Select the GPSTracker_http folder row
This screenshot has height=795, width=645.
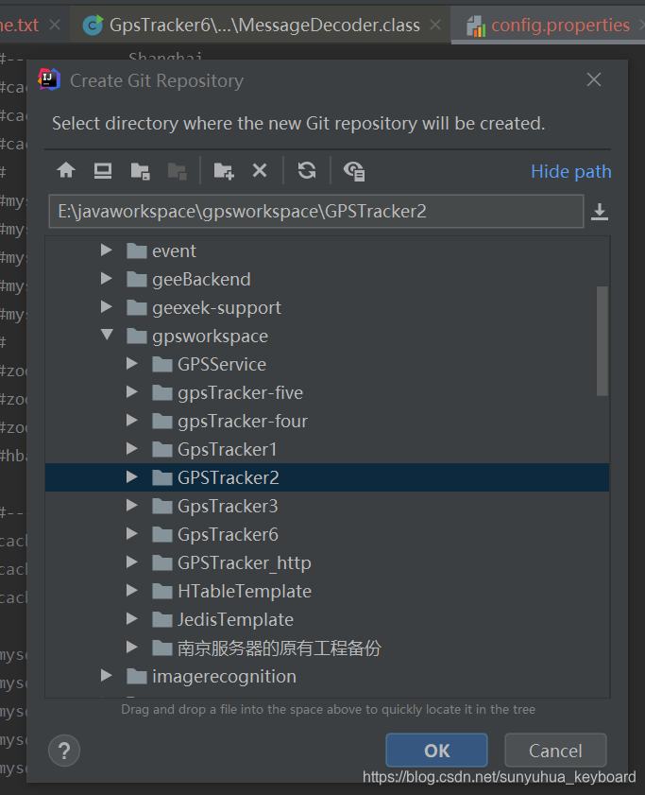pyautogui.click(x=327, y=562)
